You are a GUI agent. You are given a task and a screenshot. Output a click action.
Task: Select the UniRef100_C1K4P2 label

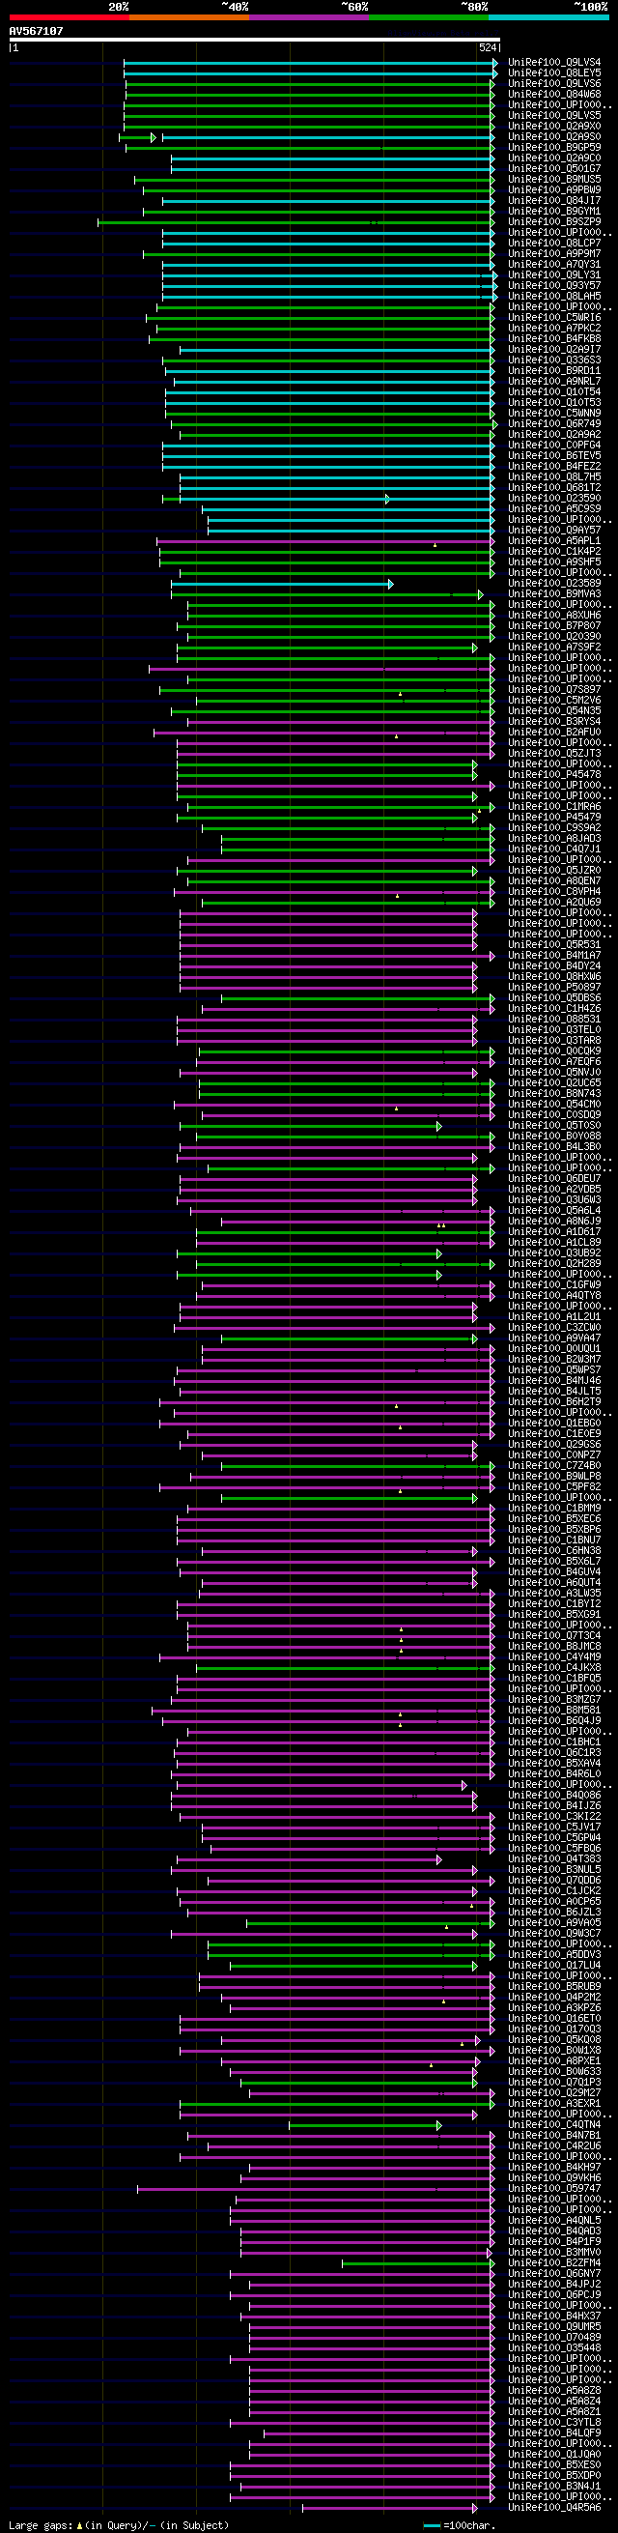[x=554, y=552]
